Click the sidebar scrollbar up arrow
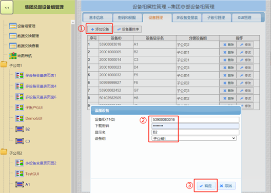Image resolution: width=271 pixels, height=193 pixels. pyautogui.click(x=73, y=22)
